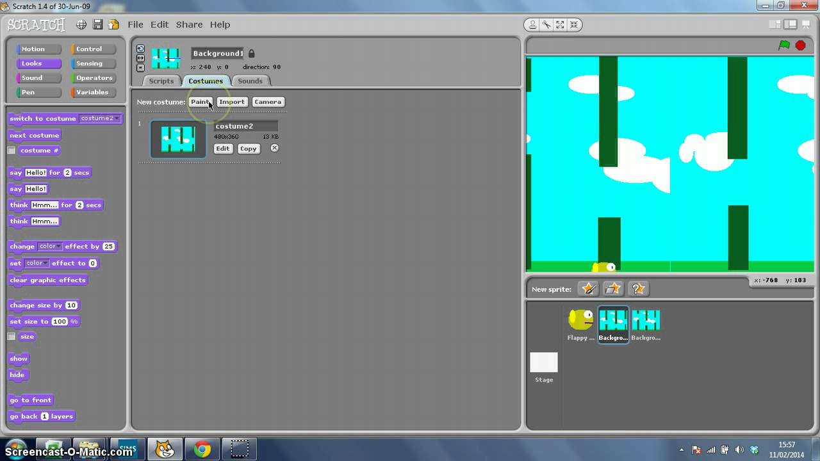
Task: Expand the color dropdown in the change effect block
Action: (x=49, y=247)
